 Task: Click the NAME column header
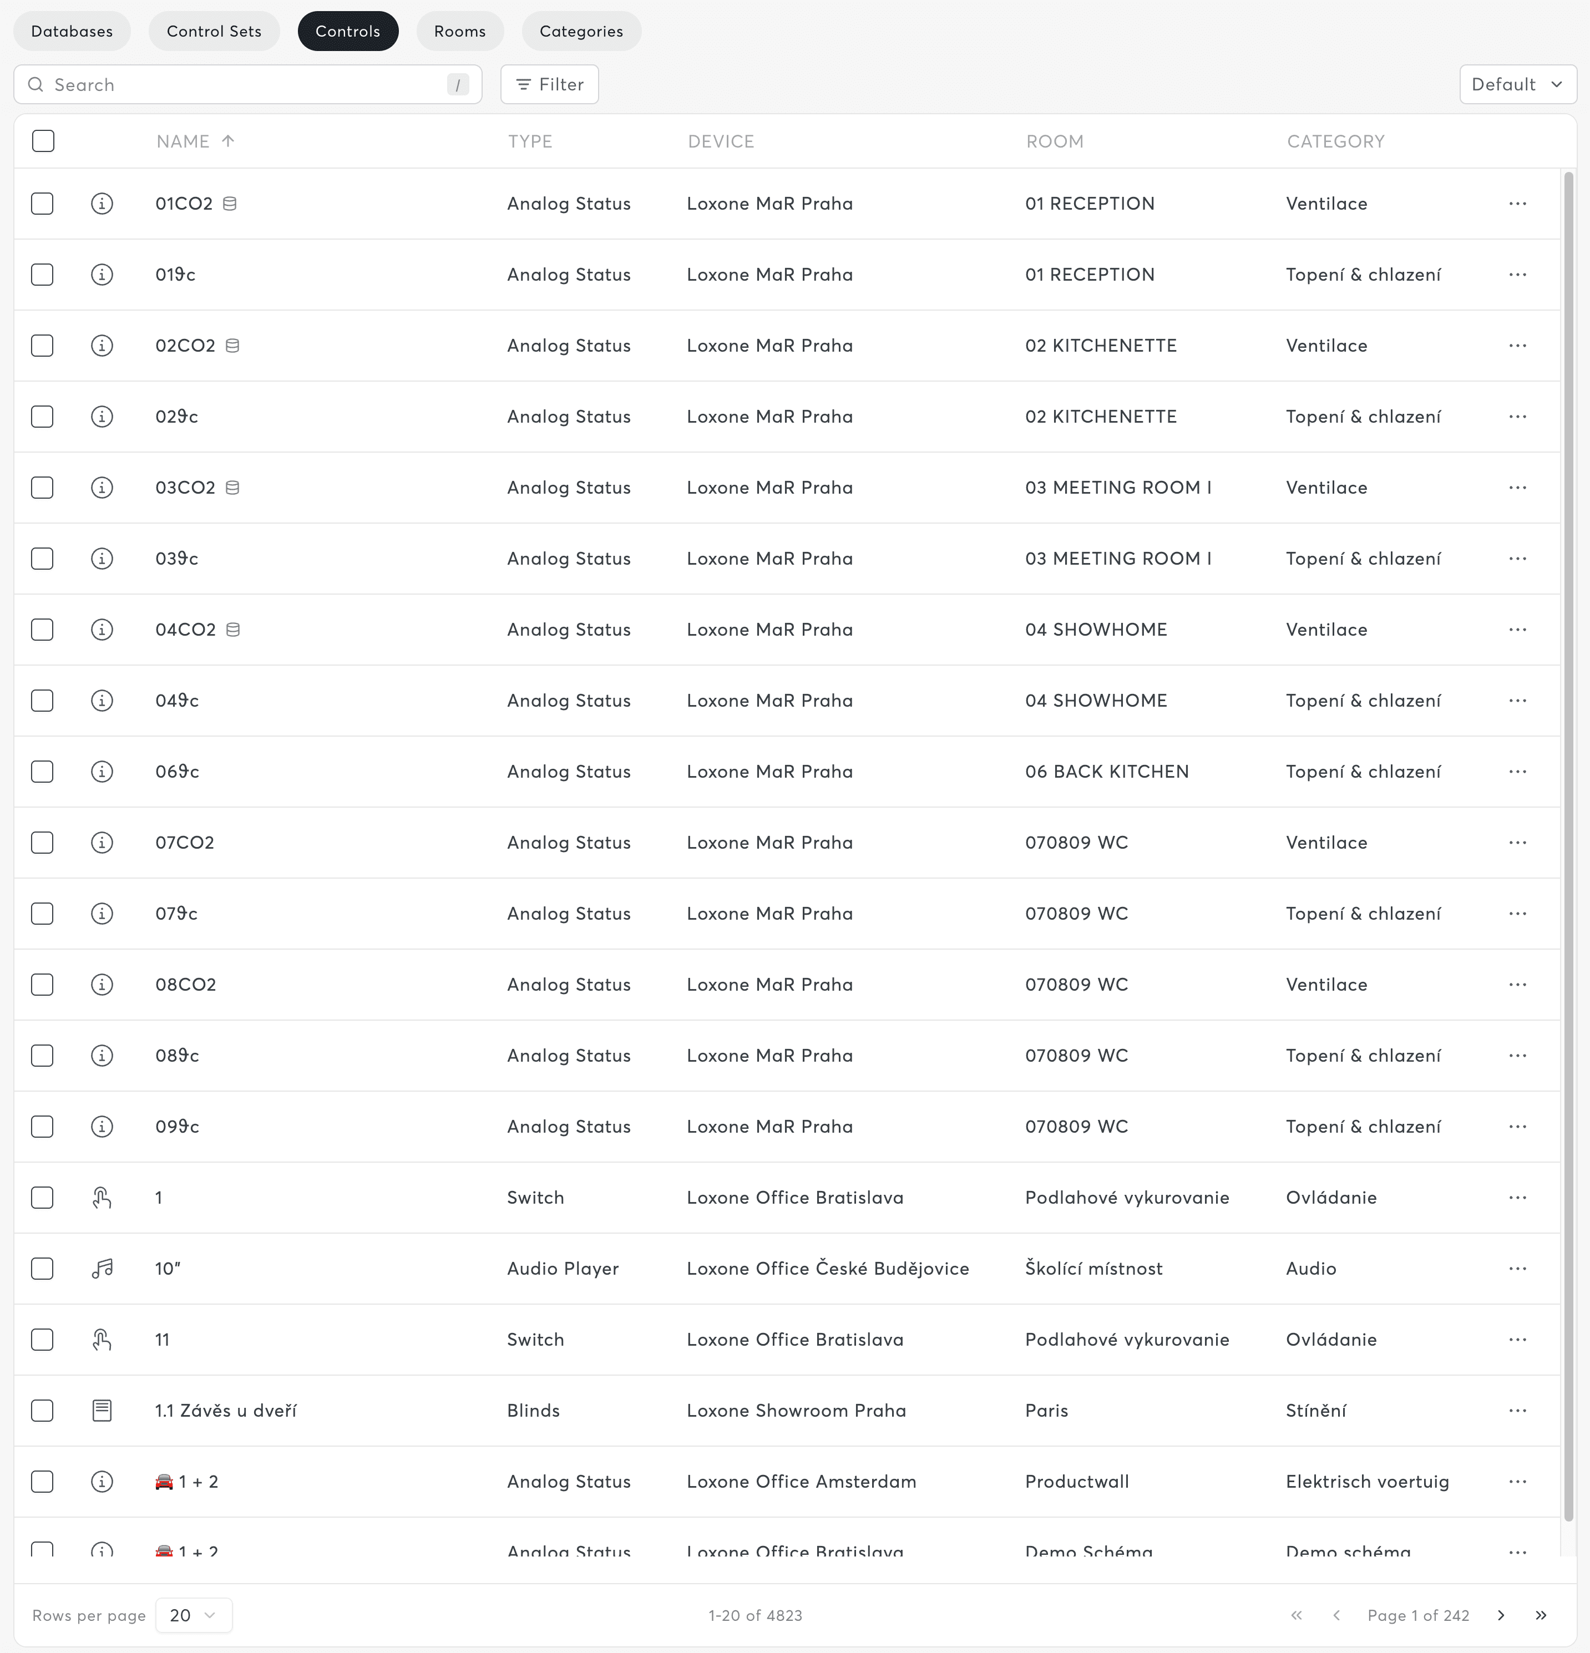183,141
